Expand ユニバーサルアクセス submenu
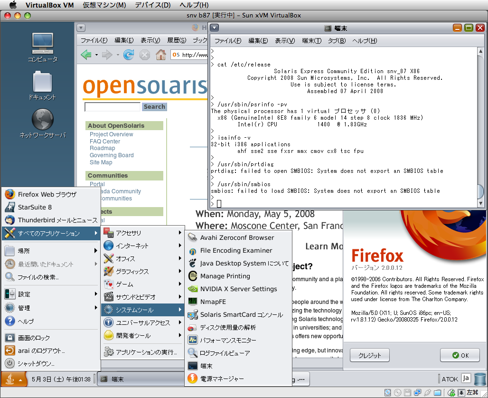The height and width of the screenshot is (398, 488). pyautogui.click(x=143, y=322)
